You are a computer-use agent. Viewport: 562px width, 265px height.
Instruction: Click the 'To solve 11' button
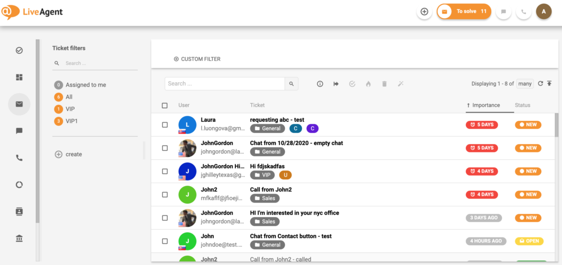(464, 12)
